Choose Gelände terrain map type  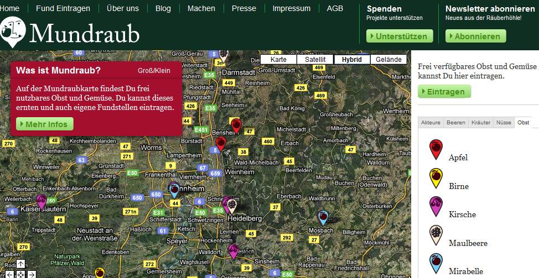pyautogui.click(x=388, y=60)
